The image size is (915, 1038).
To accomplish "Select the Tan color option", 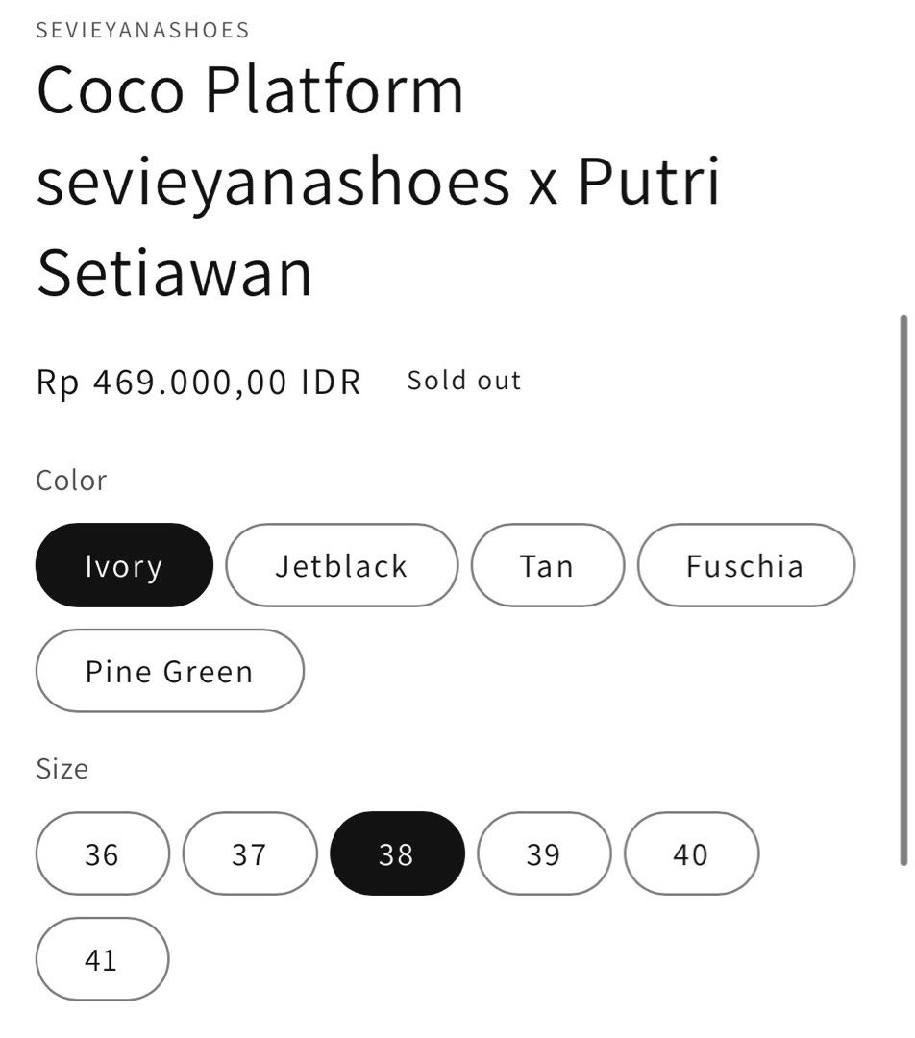I will 547,566.
